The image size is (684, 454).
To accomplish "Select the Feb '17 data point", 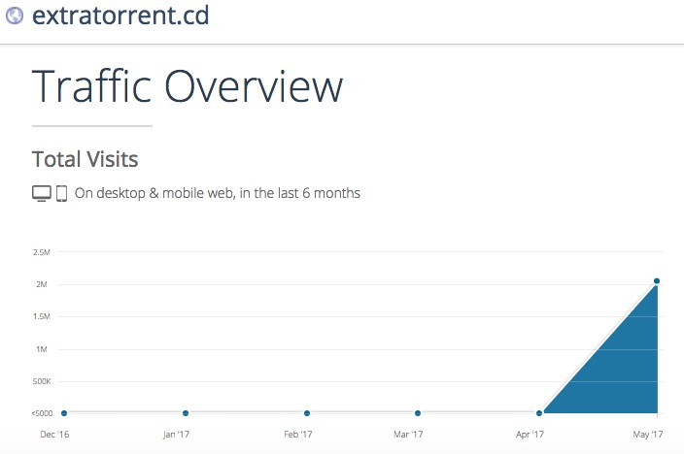I will pyautogui.click(x=307, y=413).
